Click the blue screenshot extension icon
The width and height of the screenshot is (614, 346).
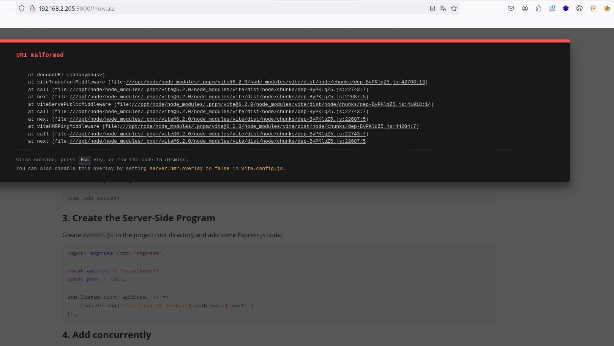click(x=551, y=8)
